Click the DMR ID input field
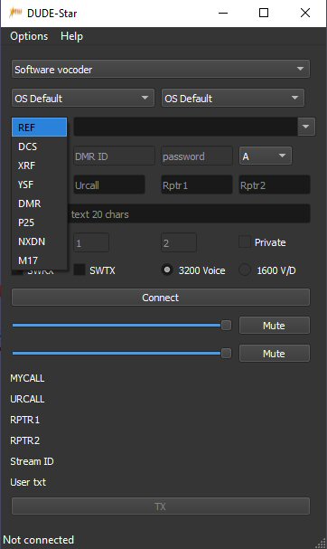Screen dimensions: 327x549 click(x=114, y=156)
